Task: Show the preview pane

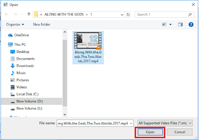Action: (180, 25)
